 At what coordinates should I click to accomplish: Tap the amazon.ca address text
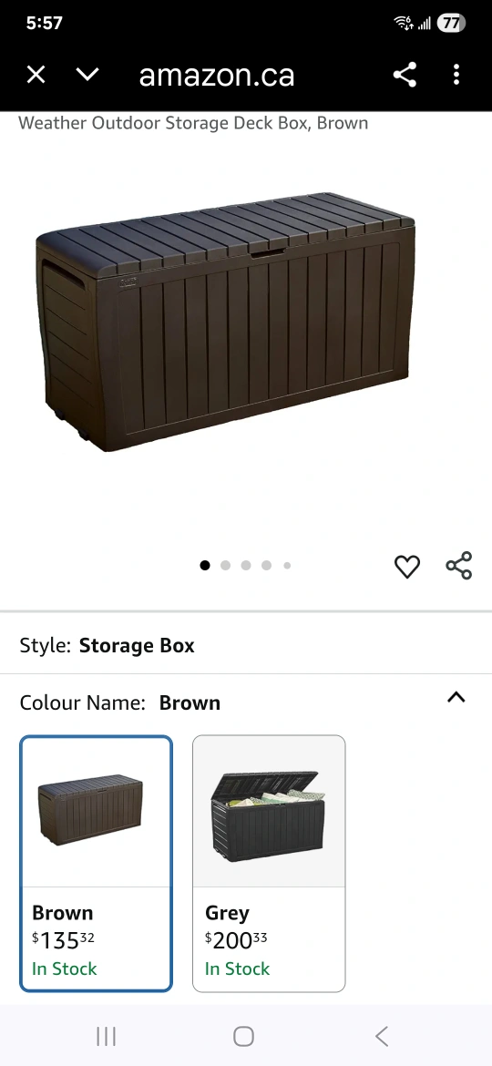pos(217,75)
